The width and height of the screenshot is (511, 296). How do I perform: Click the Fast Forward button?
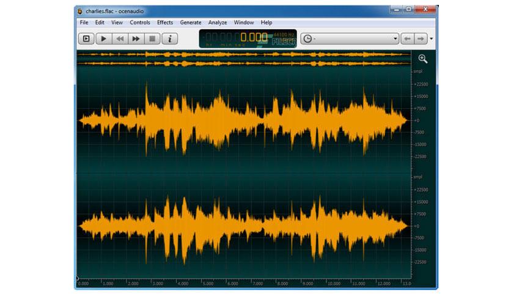tap(136, 39)
